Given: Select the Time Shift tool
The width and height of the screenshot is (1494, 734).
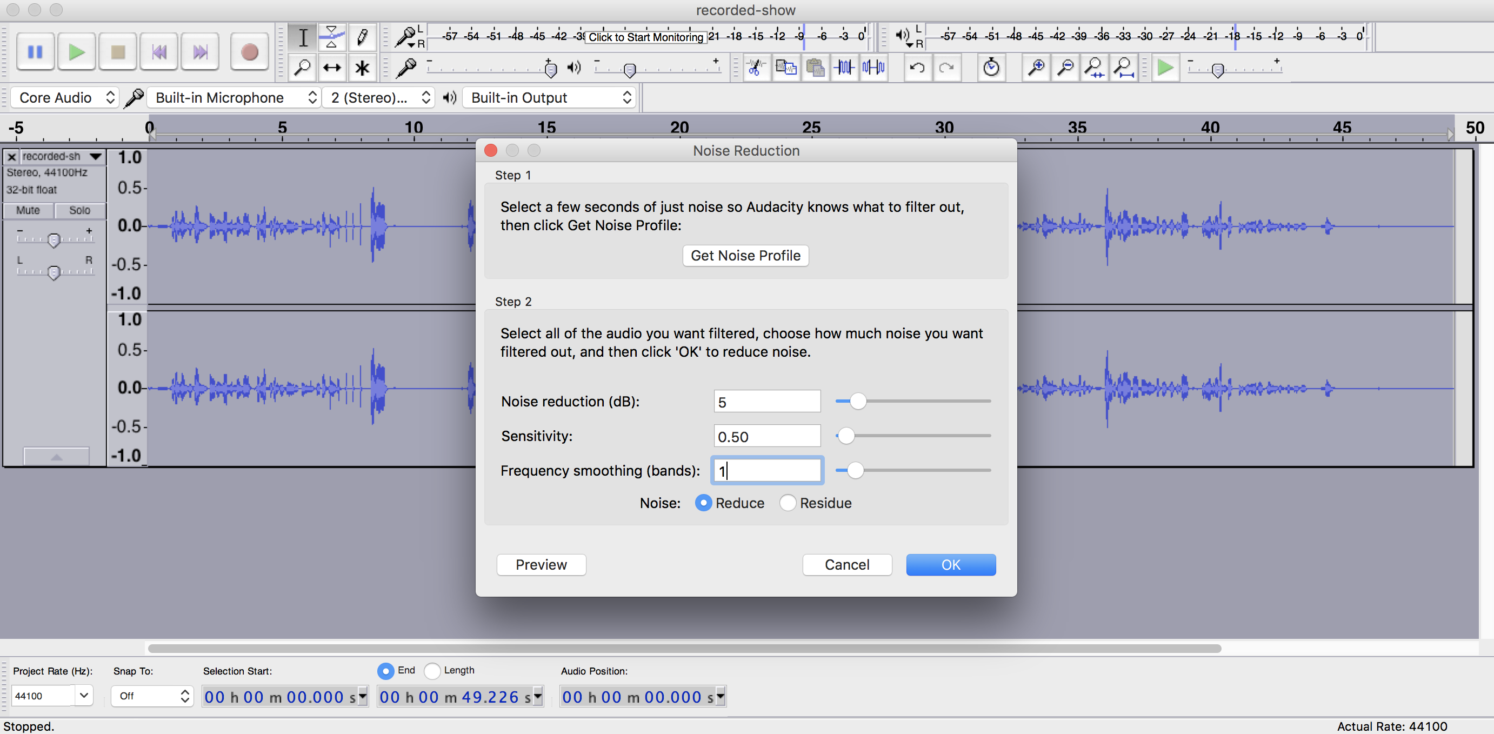Looking at the screenshot, I should [x=332, y=68].
